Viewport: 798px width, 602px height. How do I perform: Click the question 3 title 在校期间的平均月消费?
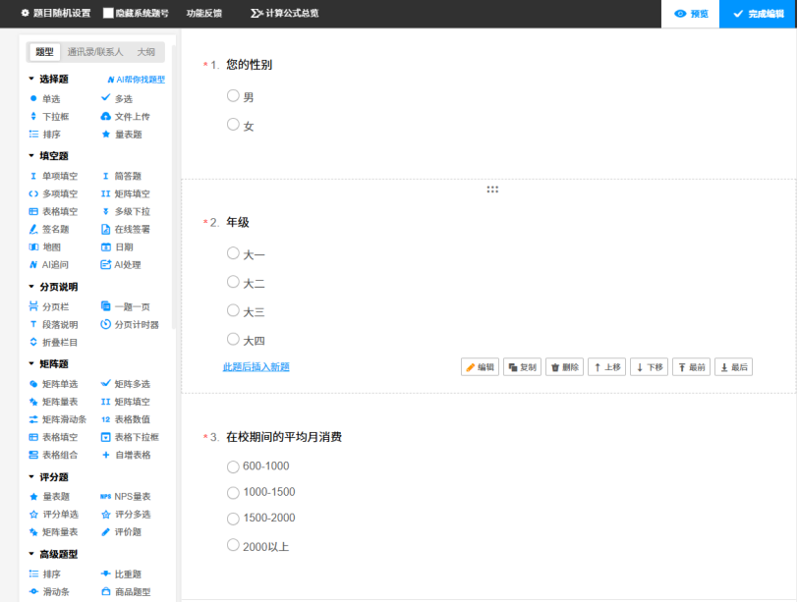tap(284, 437)
